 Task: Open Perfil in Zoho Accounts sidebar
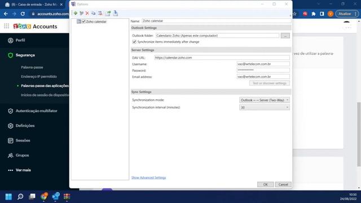[x=20, y=40]
